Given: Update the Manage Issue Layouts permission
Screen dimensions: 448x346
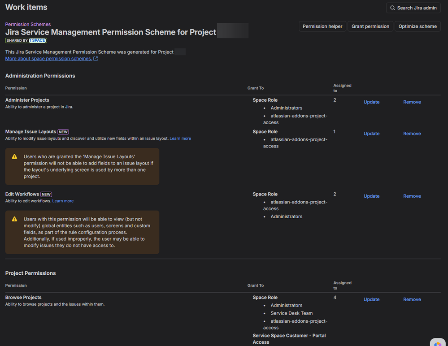Looking at the screenshot, I should click(x=371, y=134).
